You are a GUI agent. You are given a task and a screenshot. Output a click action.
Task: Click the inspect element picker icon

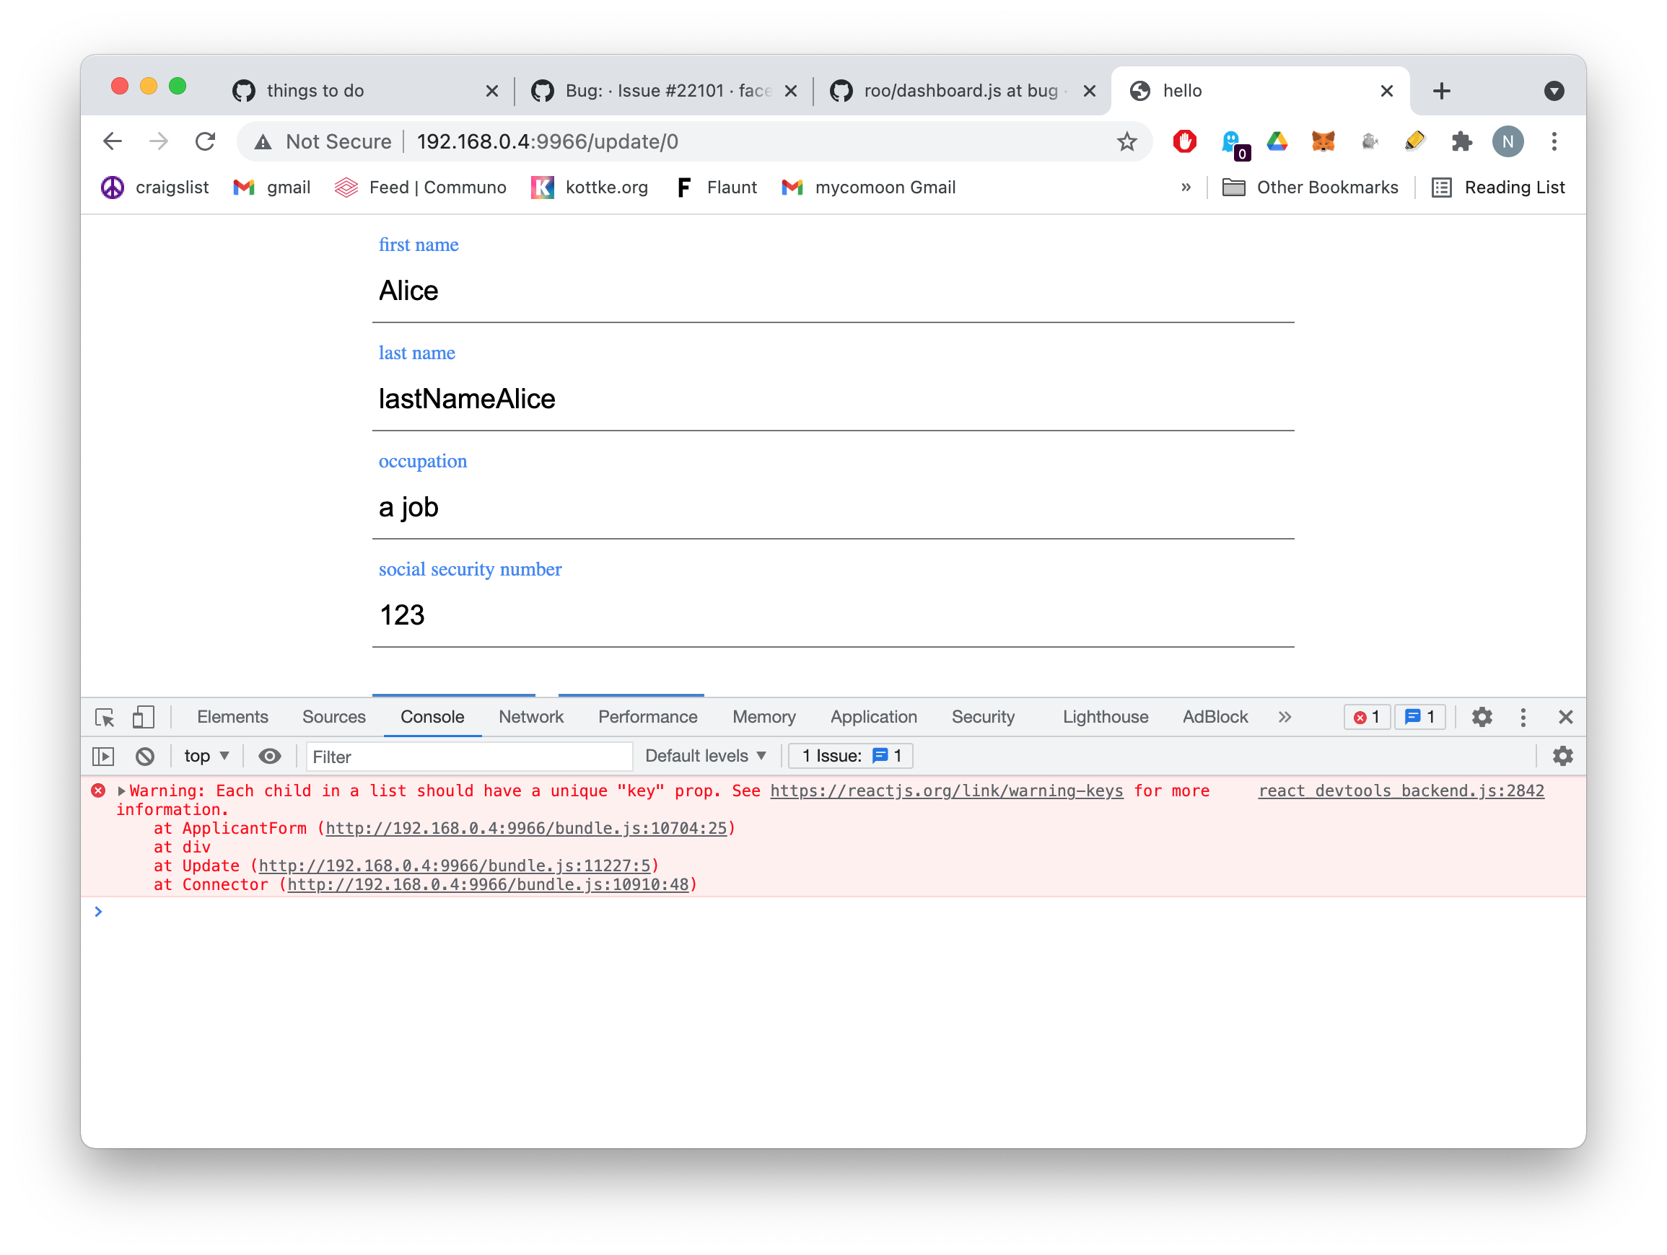pyautogui.click(x=105, y=717)
